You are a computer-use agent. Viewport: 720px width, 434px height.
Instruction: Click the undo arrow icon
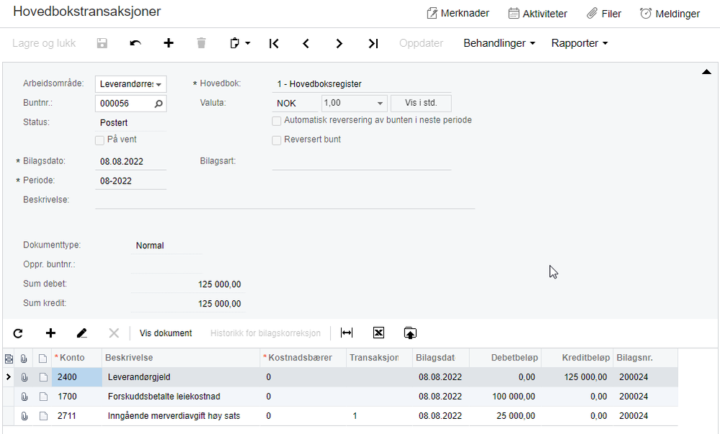click(x=135, y=43)
